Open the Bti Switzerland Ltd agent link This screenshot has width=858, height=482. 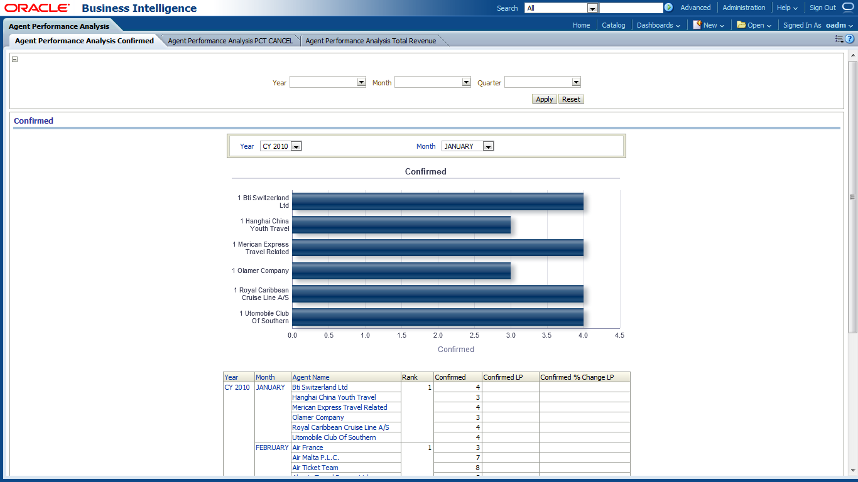(x=320, y=387)
